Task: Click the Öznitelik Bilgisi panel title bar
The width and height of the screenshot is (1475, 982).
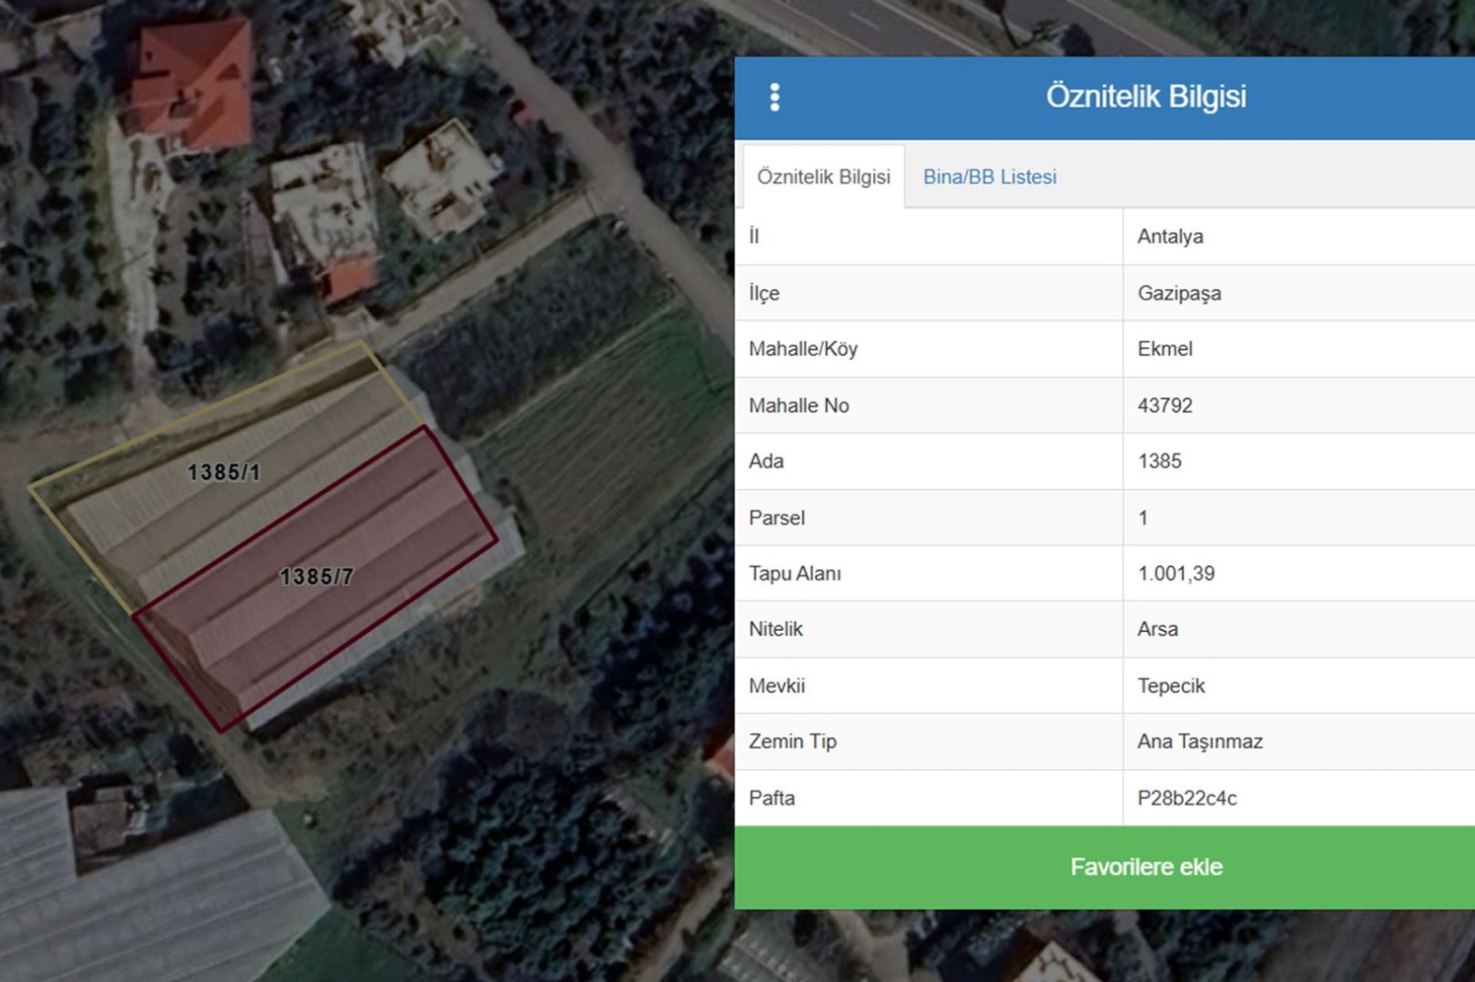Action: tap(1145, 97)
